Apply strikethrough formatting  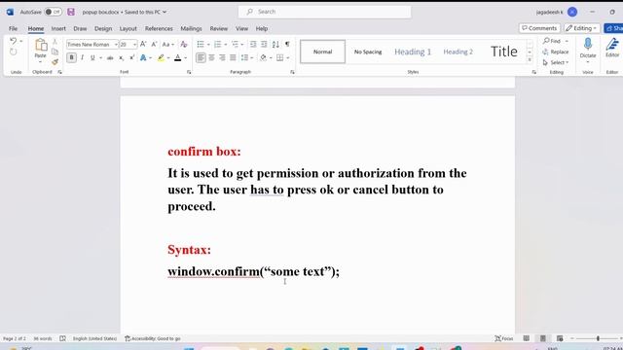110,58
